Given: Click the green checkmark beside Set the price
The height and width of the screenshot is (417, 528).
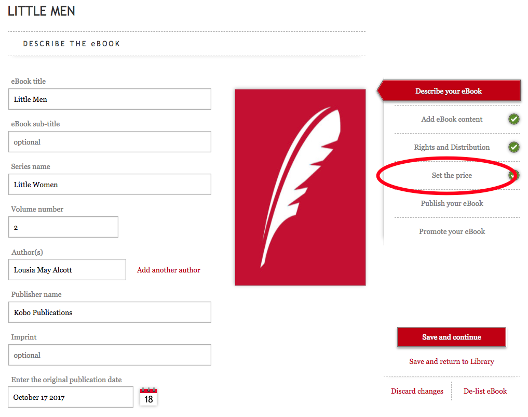Looking at the screenshot, I should (x=513, y=175).
